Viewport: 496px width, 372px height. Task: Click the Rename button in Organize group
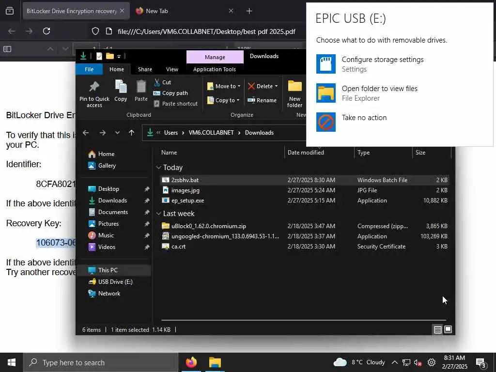point(262,100)
